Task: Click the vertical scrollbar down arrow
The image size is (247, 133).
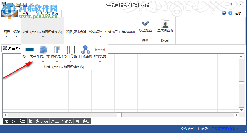Action: coord(241,110)
